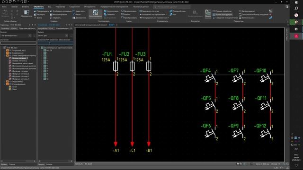
Task: Click Выровнять по сетке command
Action: pos(149,11)
